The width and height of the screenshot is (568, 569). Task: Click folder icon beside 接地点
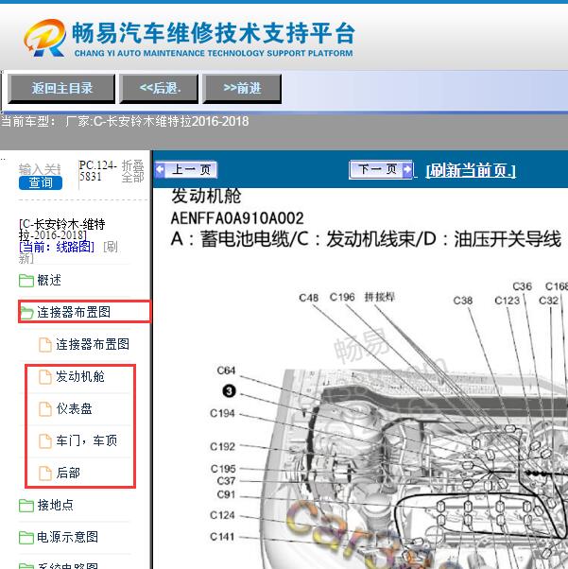(x=26, y=506)
